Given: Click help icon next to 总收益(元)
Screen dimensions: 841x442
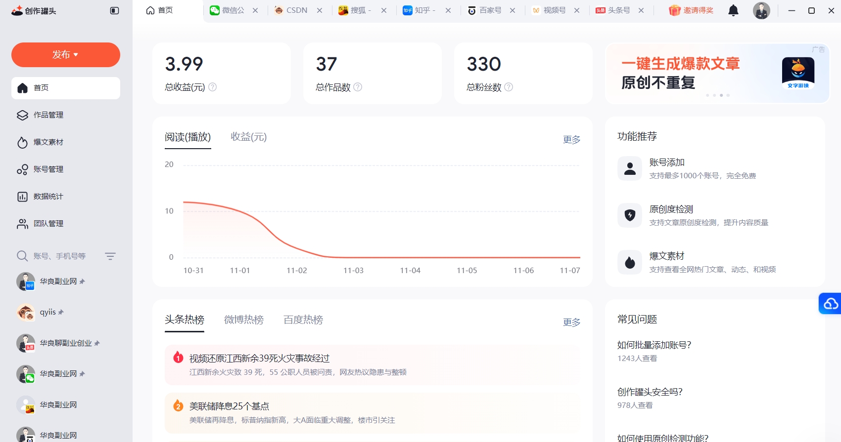Looking at the screenshot, I should (213, 87).
